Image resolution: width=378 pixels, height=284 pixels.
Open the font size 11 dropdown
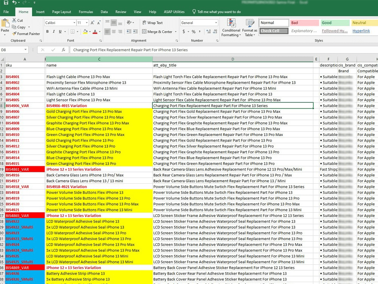(x=87, y=23)
